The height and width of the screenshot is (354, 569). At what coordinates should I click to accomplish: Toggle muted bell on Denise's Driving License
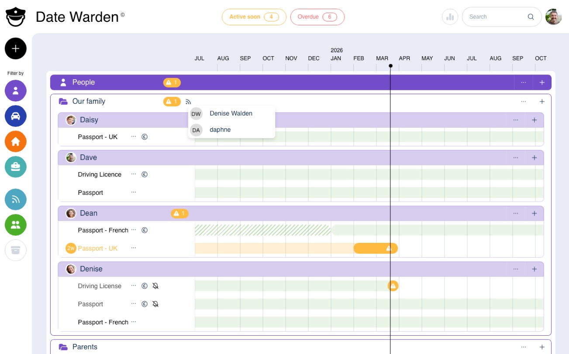(155, 286)
